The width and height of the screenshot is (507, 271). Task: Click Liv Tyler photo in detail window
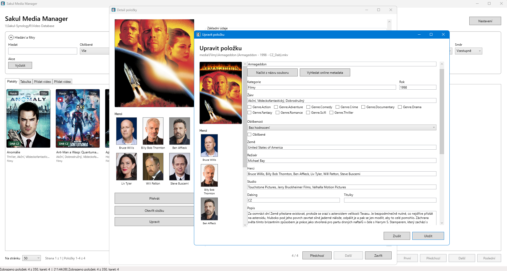pos(127,167)
